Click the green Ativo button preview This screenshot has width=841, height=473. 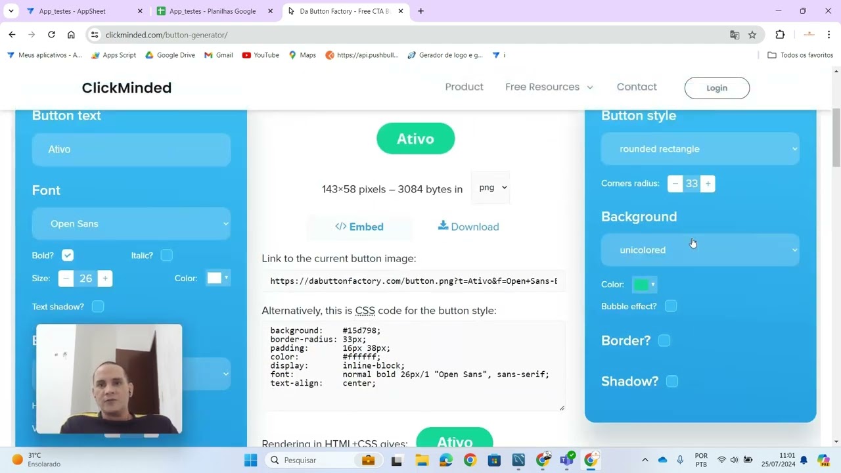415,139
